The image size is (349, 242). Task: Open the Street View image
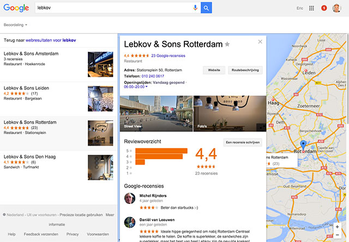click(x=157, y=114)
